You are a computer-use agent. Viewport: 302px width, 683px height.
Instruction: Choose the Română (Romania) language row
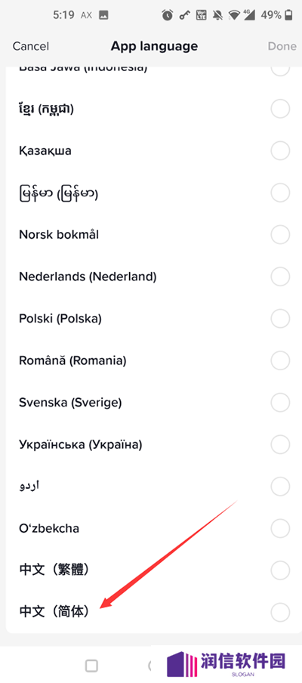click(151, 360)
